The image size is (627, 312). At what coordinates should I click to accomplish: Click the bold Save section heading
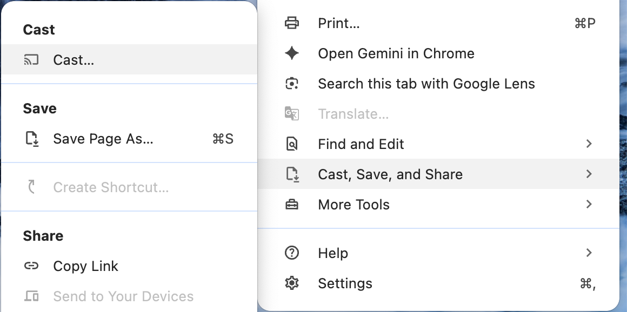pyautogui.click(x=39, y=108)
